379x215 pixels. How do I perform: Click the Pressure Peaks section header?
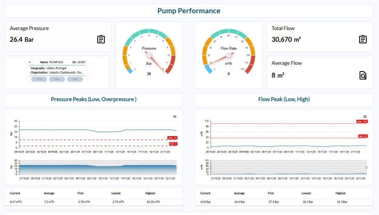click(93, 99)
